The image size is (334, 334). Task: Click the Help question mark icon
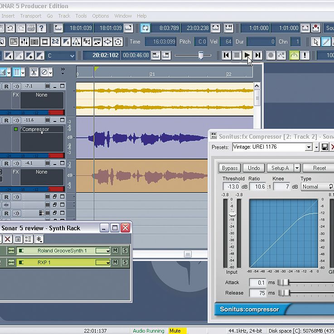coord(42,28)
